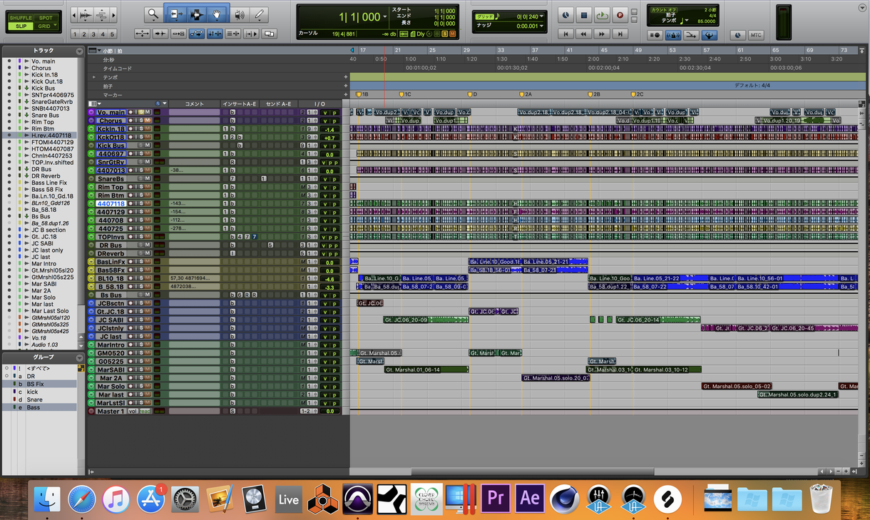This screenshot has height=520, width=870.
Task: Select the Pencil tool
Action: coord(260,14)
